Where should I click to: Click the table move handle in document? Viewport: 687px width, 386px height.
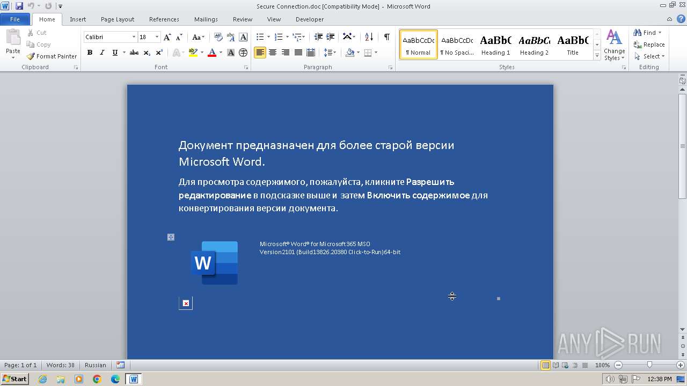click(171, 237)
